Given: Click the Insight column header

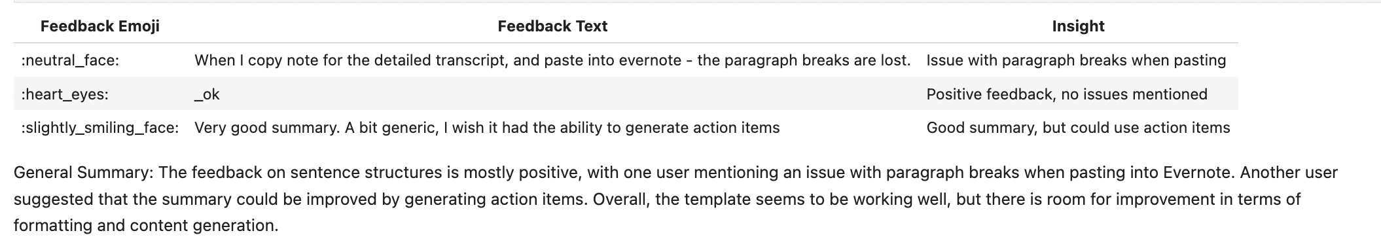Looking at the screenshot, I should click(1078, 26).
